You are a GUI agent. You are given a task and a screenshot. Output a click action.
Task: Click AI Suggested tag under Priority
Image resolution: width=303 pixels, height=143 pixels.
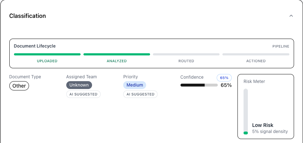pos(140,94)
